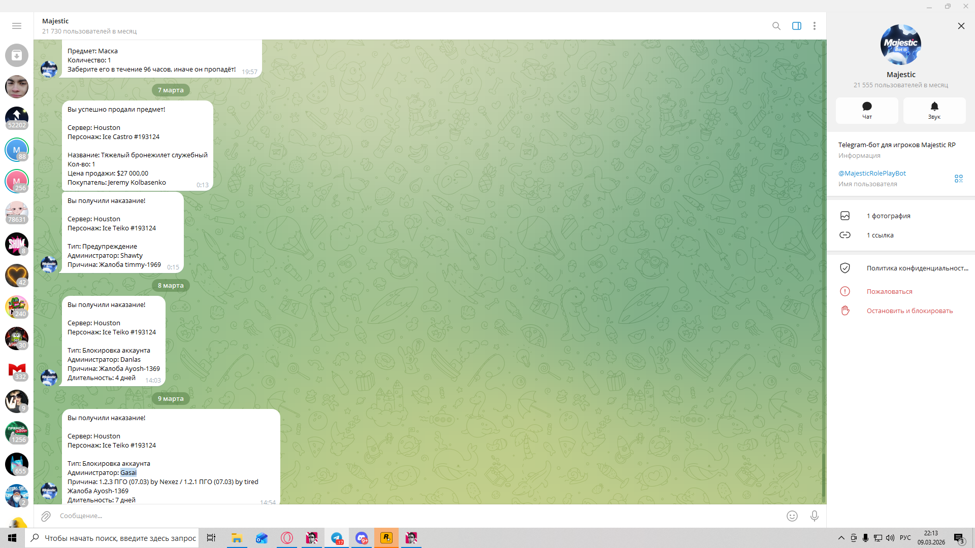Toggle the right info side panel
975x548 pixels.
tap(796, 26)
